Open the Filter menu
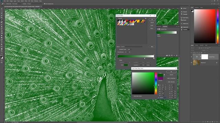This screenshot has width=220, height=123. [x=26, y=1]
